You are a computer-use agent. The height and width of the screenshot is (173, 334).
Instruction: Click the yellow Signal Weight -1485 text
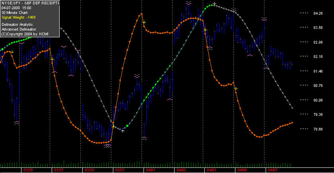pyautogui.click(x=19, y=17)
